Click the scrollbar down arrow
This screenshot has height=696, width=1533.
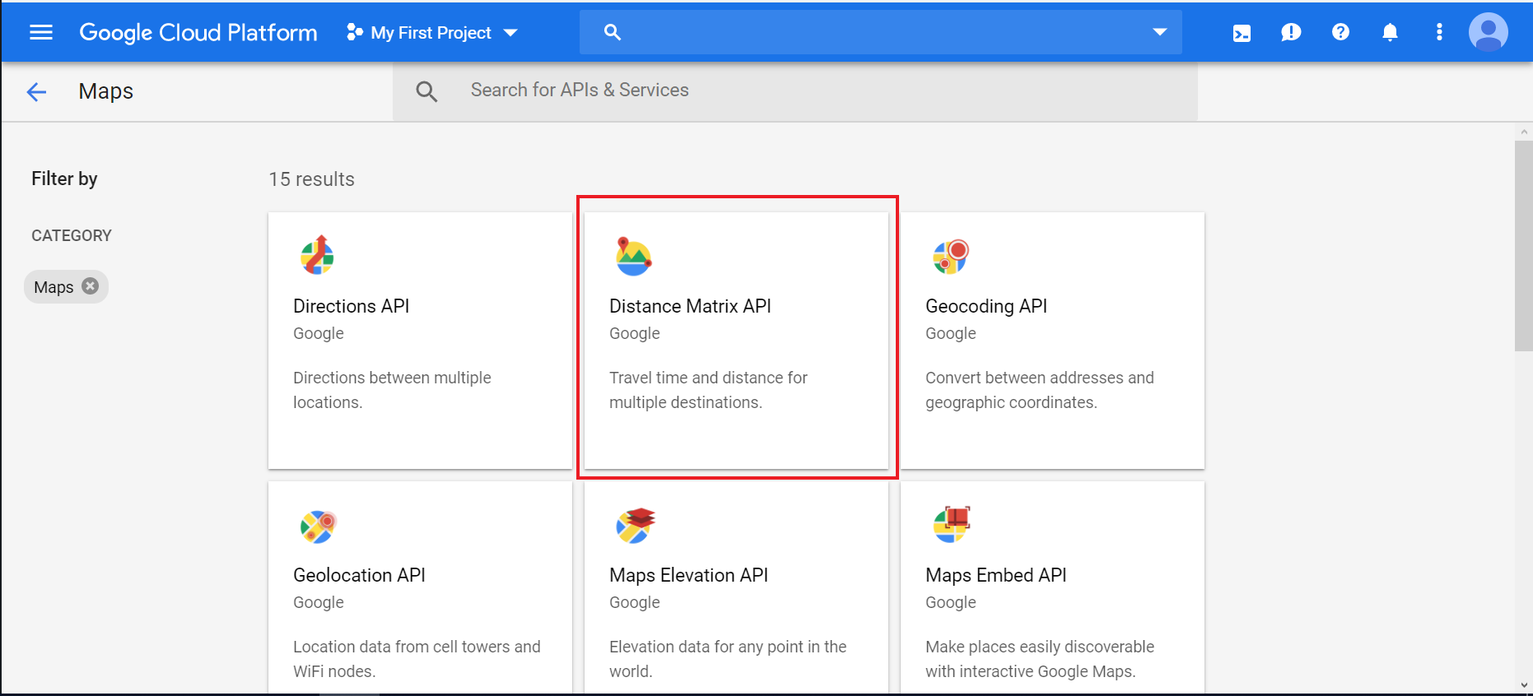(x=1523, y=685)
